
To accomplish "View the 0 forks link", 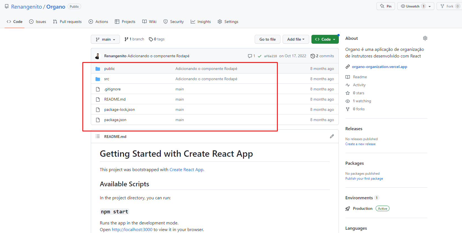I will point(359,109).
